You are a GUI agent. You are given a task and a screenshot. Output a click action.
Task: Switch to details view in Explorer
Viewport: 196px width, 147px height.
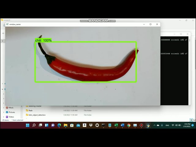coord(191,120)
